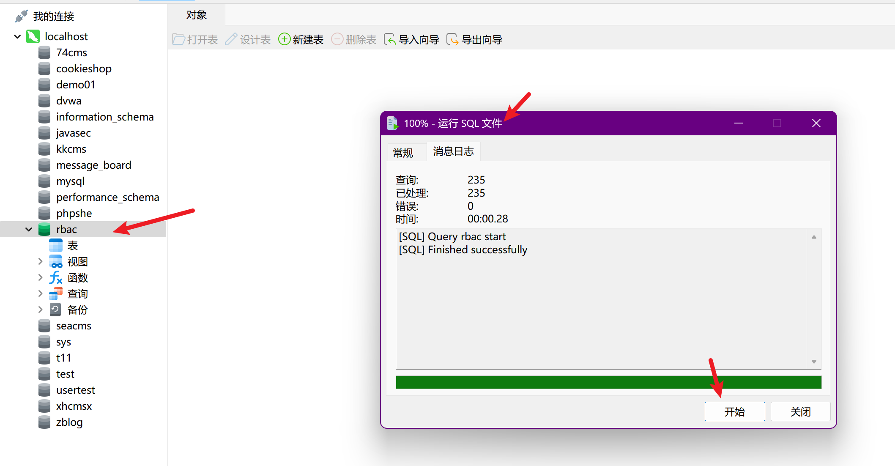895x466 pixels.
Task: Click the log scrollbar down arrow
Action: tap(814, 362)
